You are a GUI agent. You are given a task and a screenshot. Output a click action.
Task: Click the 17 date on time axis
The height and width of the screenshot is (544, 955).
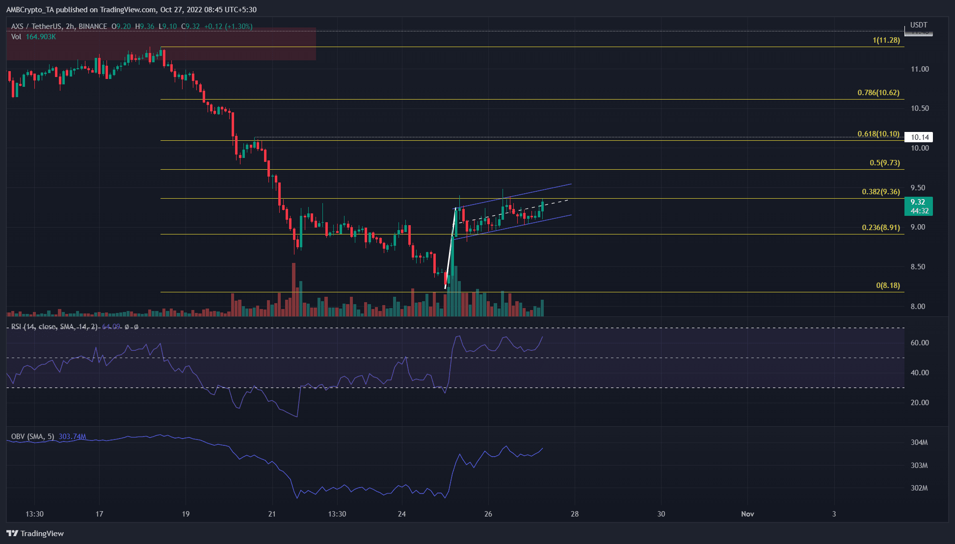click(x=99, y=514)
